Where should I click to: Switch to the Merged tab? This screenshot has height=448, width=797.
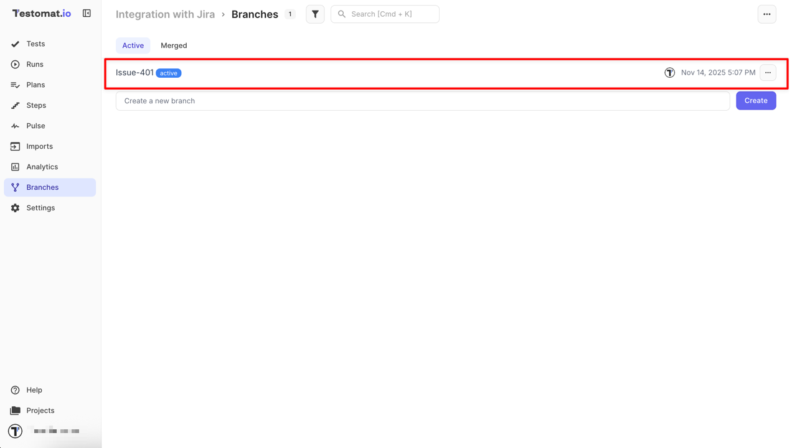[174, 45]
